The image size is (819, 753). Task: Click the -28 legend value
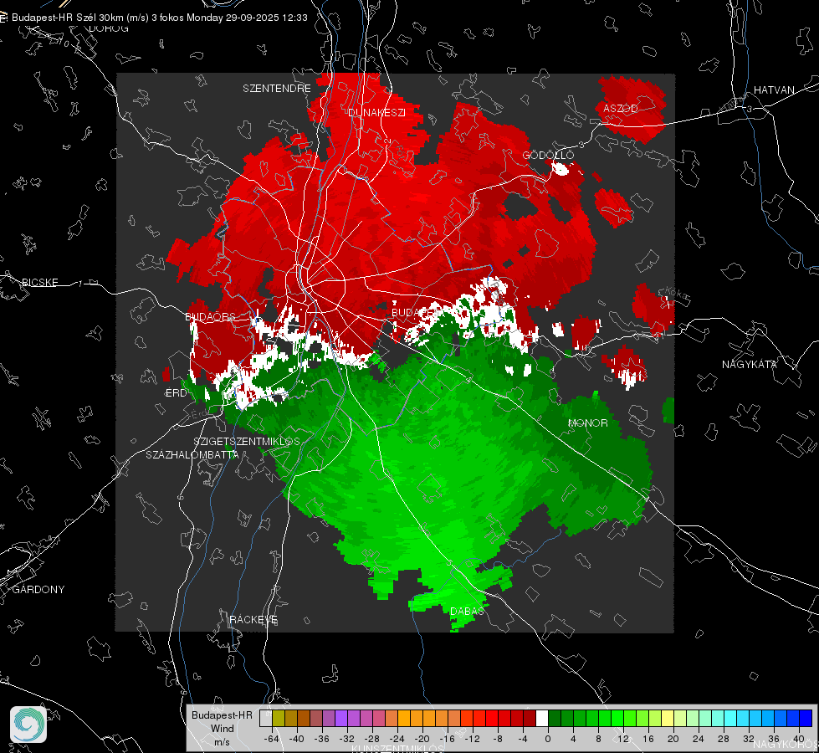click(371, 739)
